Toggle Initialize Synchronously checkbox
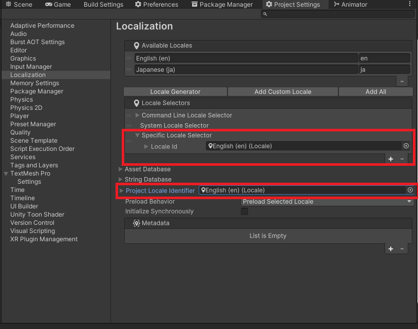The image size is (418, 329). click(x=244, y=211)
